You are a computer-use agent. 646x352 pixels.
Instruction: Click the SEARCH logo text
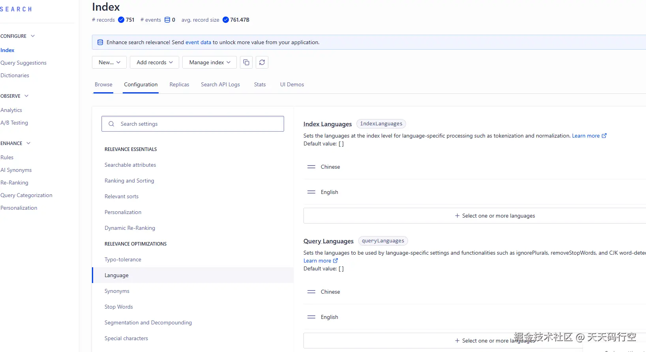pos(16,9)
